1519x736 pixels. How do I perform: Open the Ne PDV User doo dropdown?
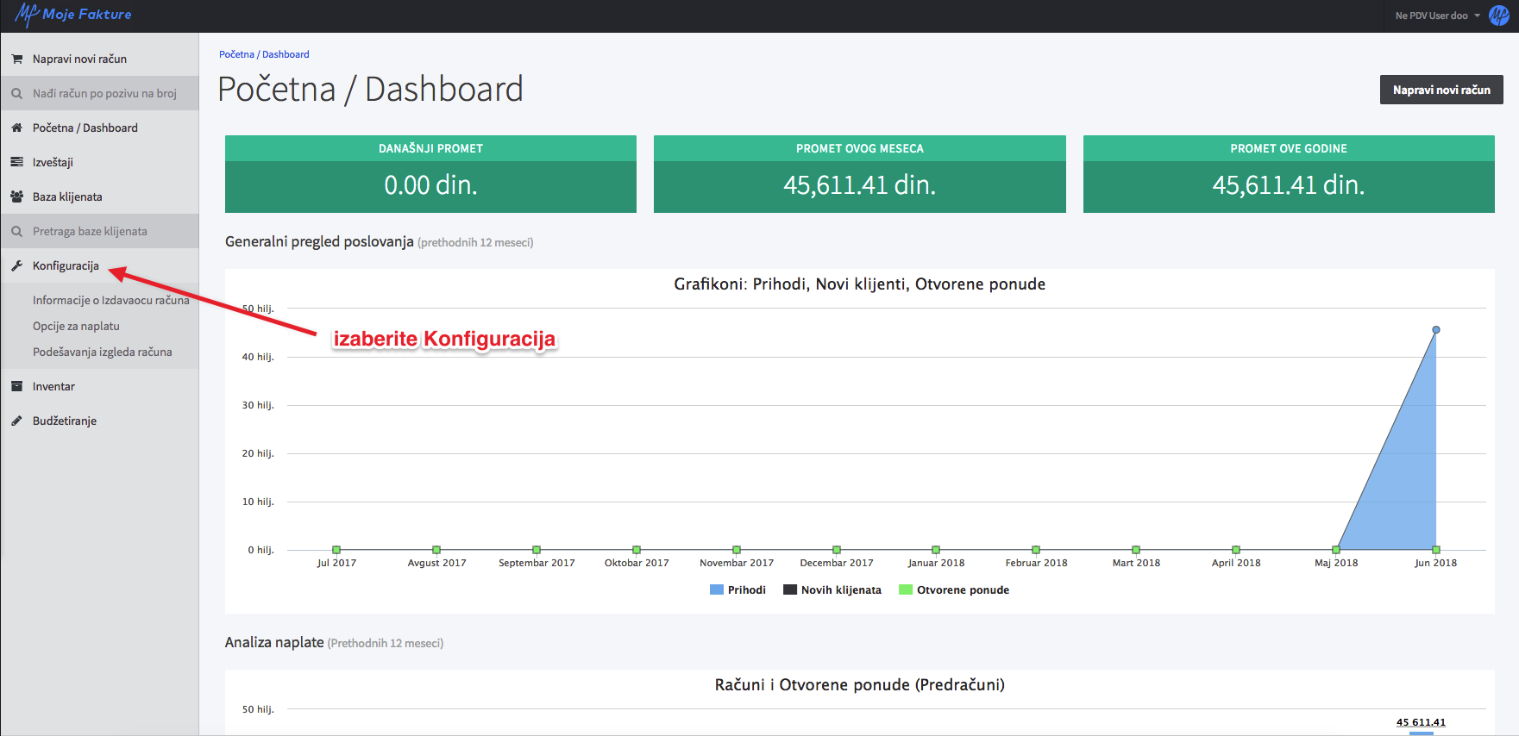pyautogui.click(x=1437, y=16)
